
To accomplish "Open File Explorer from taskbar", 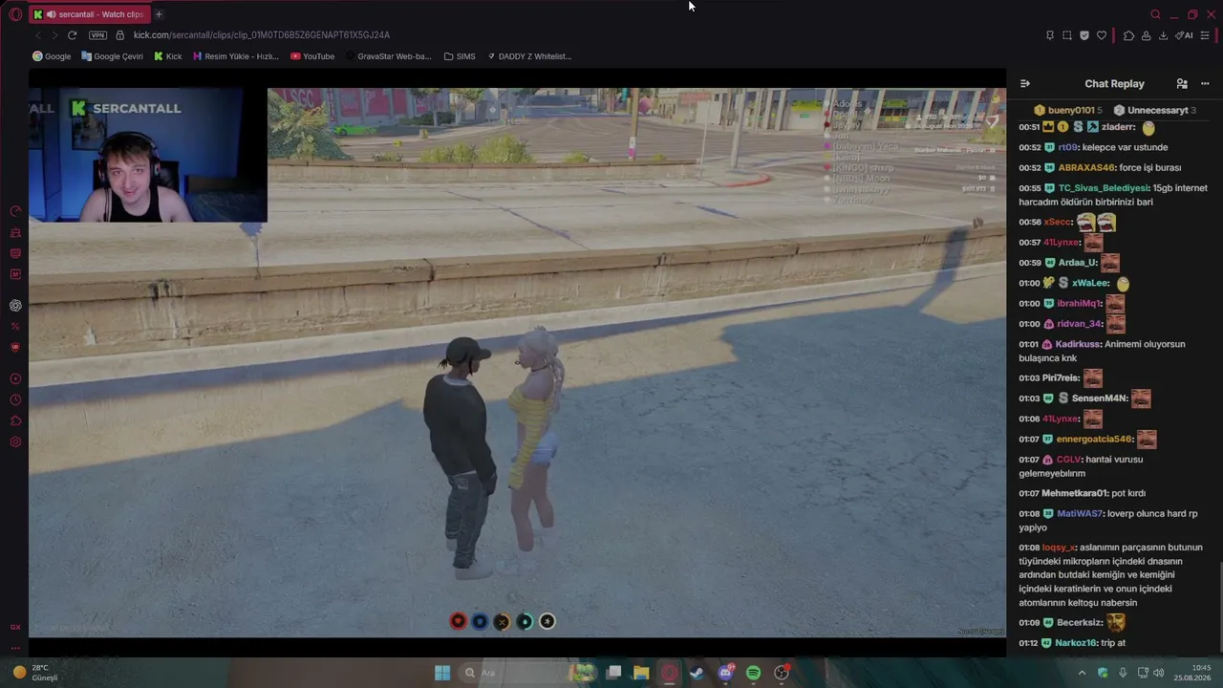I will pyautogui.click(x=641, y=673).
